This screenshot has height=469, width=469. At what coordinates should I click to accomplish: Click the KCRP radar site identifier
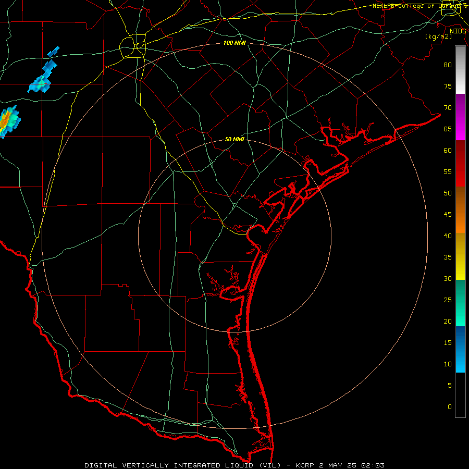pos(305,465)
